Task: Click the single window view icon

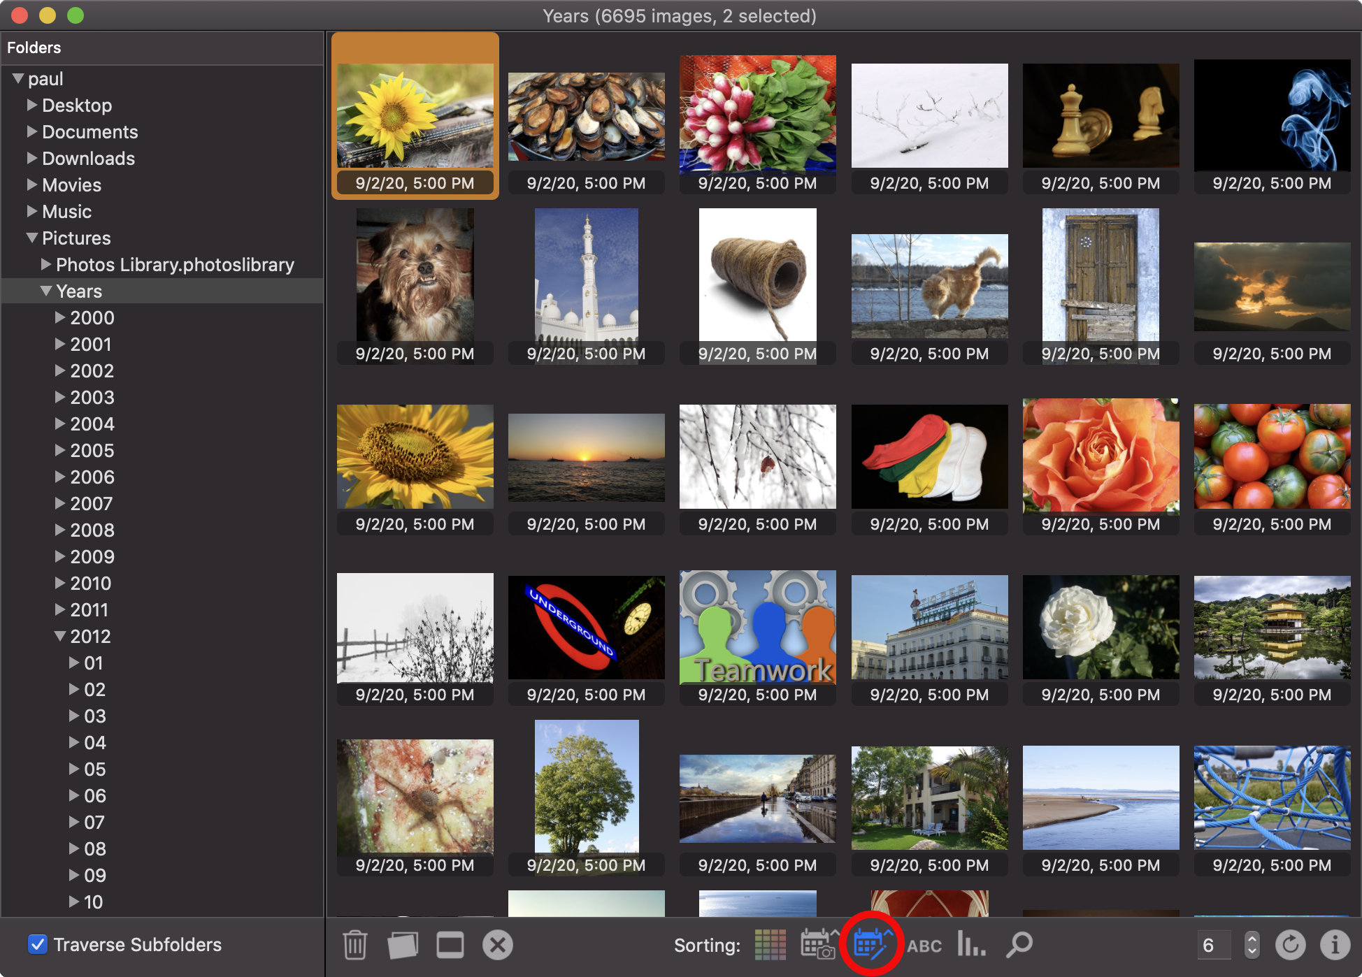Action: 450,945
